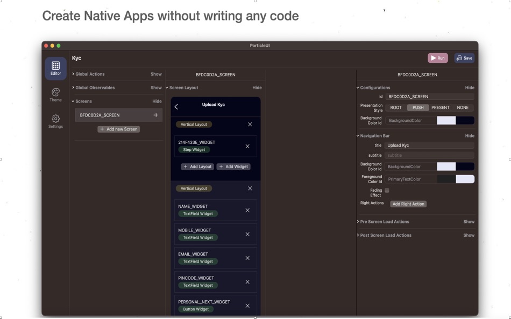Select PRESENT presentation style
Screen dimensions: 511x319
pyautogui.click(x=441, y=107)
